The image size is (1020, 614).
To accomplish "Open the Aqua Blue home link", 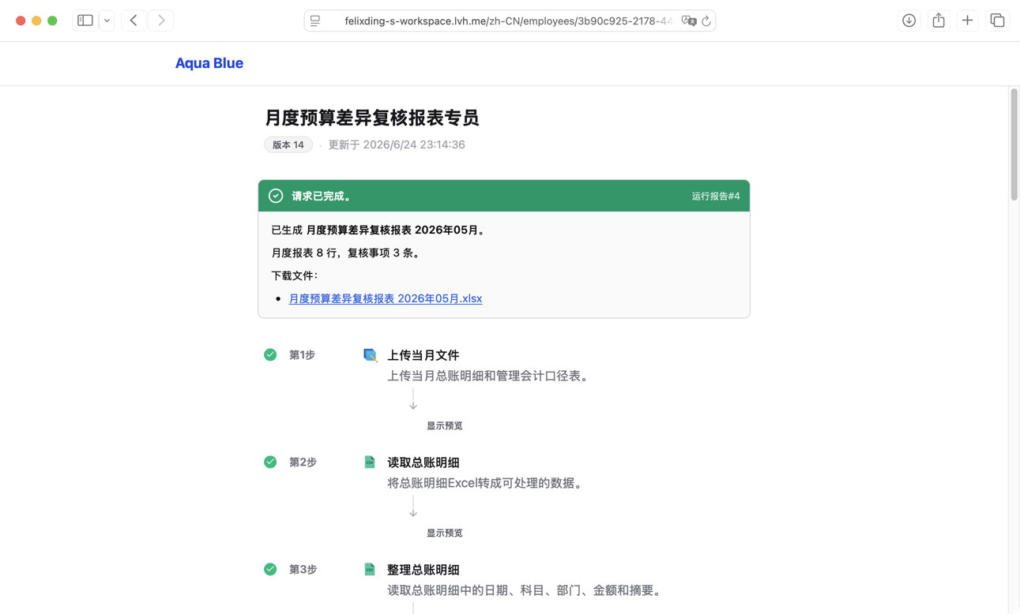I will (209, 63).
